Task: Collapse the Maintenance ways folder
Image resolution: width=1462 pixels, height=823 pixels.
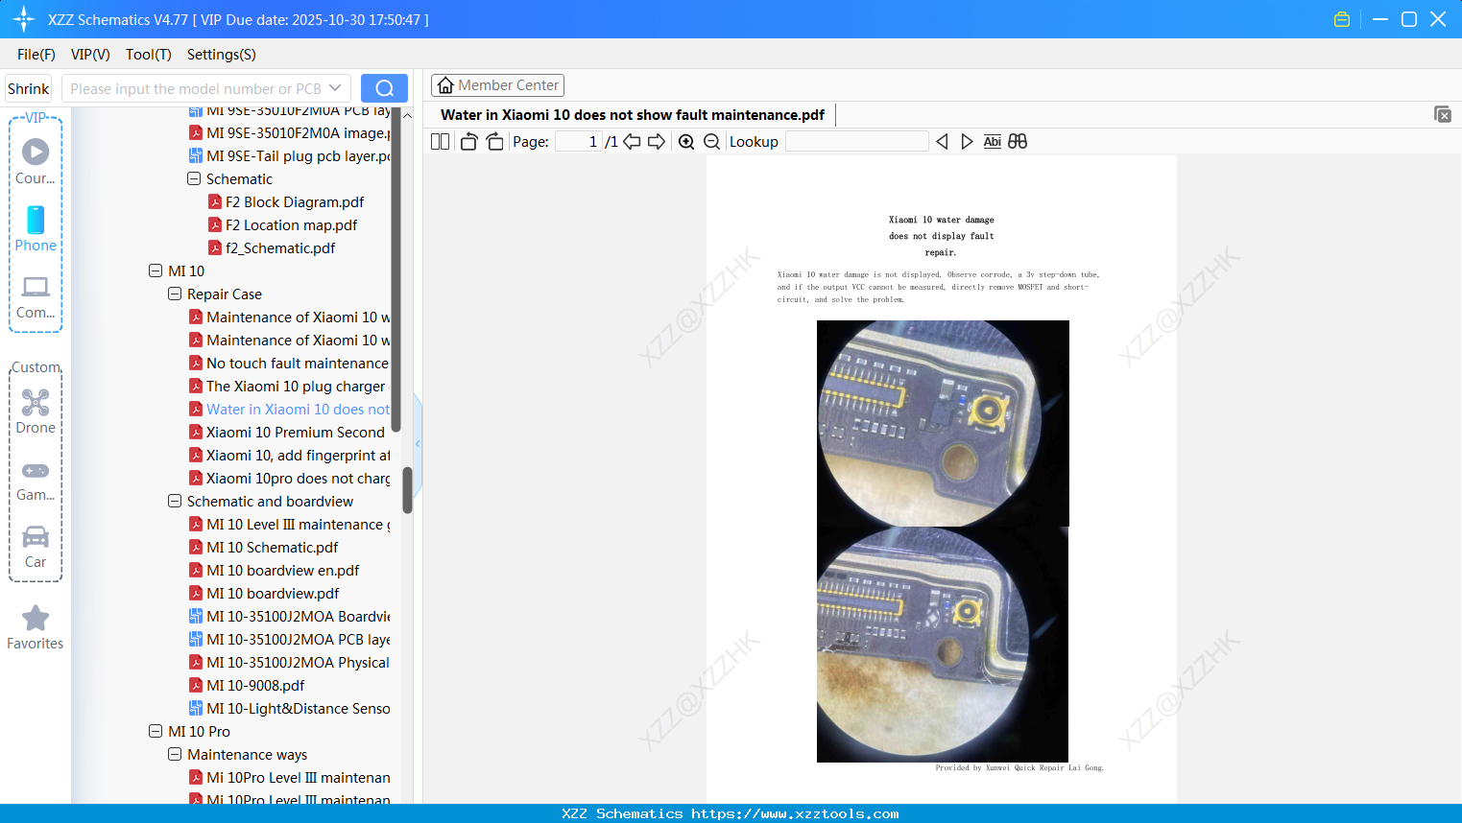Action: (x=175, y=754)
